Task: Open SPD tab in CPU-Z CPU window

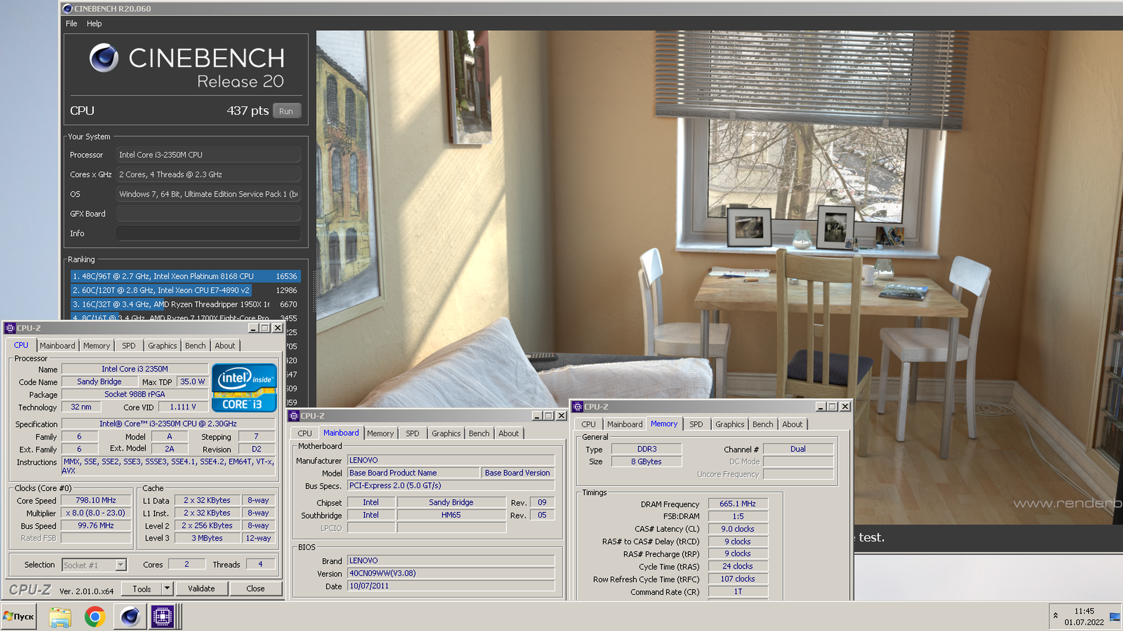Action: [129, 346]
